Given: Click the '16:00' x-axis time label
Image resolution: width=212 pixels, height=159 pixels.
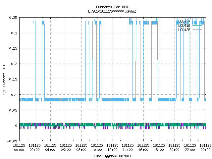Looking at the screenshot, I should click(x=143, y=150).
